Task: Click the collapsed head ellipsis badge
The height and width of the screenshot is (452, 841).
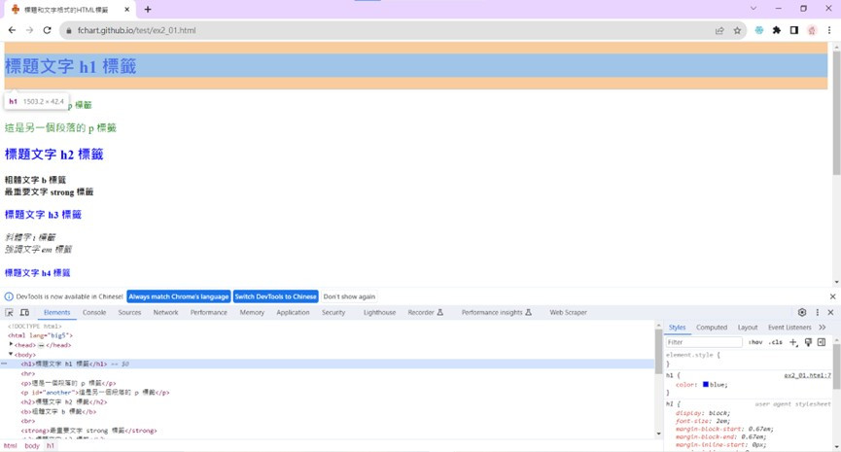Action: (41, 345)
